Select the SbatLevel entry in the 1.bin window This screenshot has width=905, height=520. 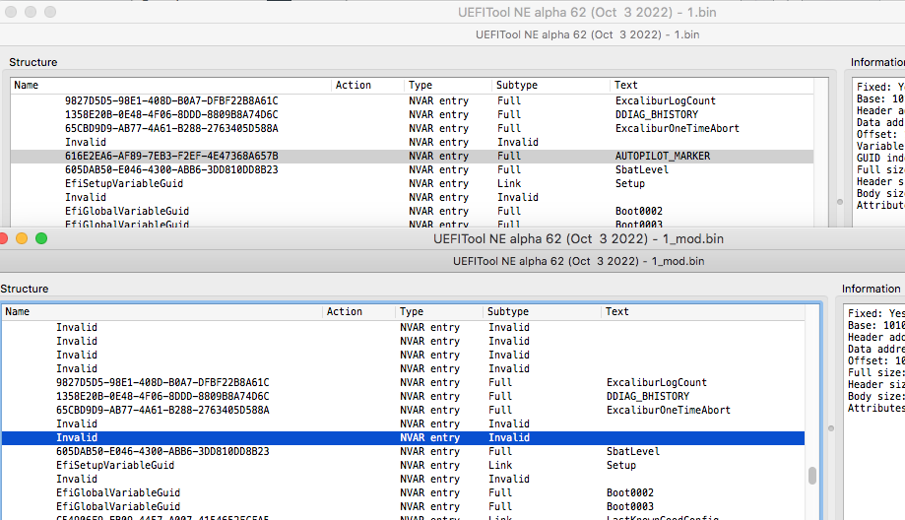pos(412,169)
